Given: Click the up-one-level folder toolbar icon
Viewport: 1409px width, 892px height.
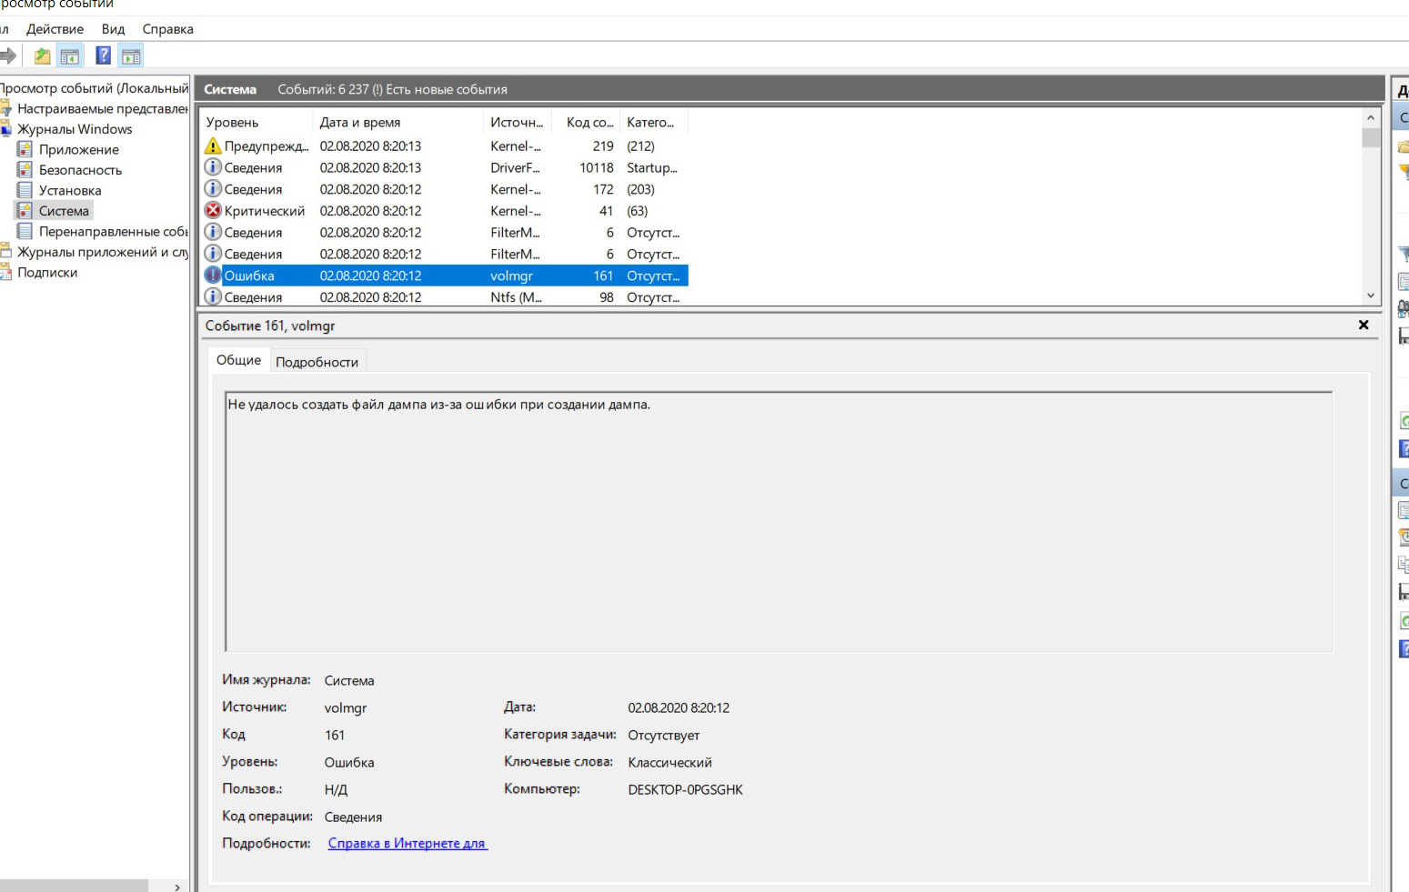Looking at the screenshot, I should tap(42, 56).
